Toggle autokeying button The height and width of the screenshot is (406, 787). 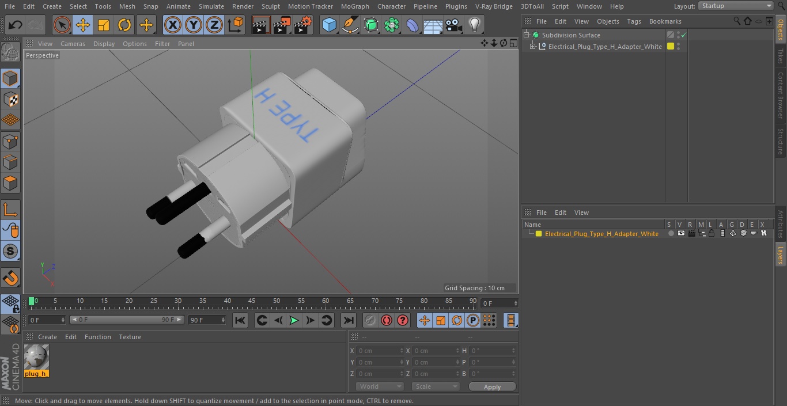click(x=387, y=321)
